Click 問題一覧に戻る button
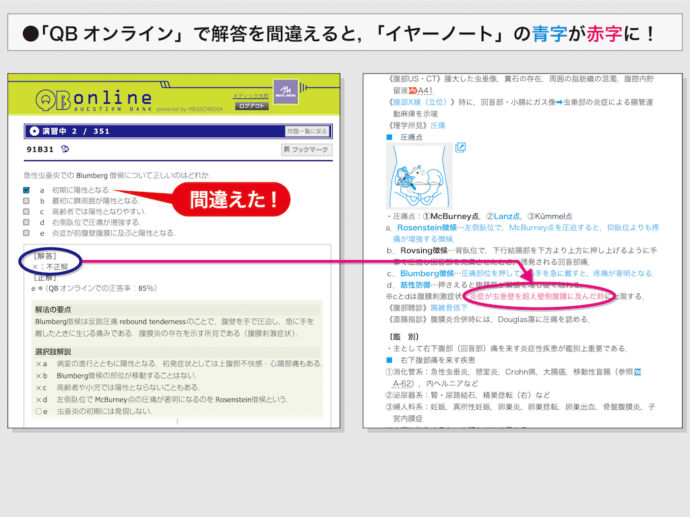This screenshot has width=690, height=517. (307, 131)
